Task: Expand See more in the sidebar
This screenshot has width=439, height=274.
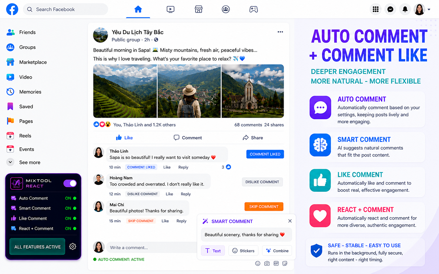Action: pos(23,162)
